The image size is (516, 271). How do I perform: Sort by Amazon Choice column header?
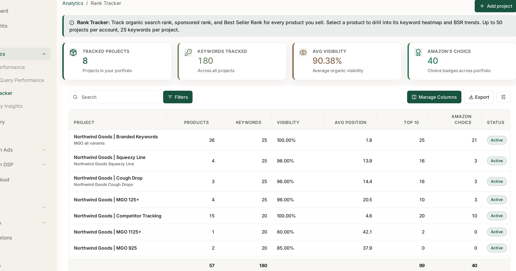pos(461,119)
